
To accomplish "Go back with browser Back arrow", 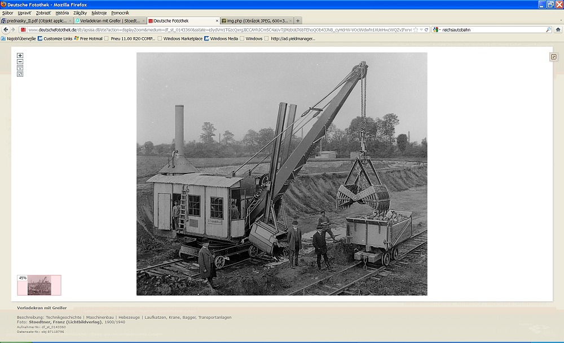I will (6, 30).
